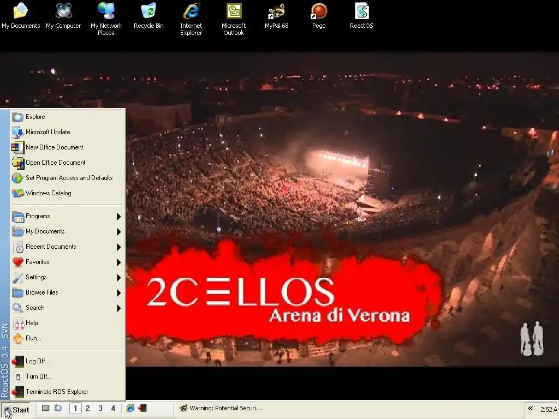Switch to virtual desktop 2

pos(88,408)
